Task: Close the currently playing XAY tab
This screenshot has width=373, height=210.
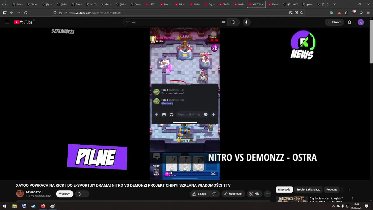Action: pos(263,4)
